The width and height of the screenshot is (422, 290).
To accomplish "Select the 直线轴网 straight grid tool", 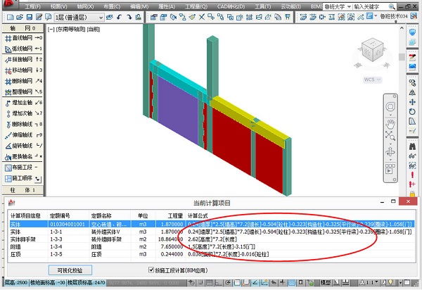I will (x=20, y=39).
